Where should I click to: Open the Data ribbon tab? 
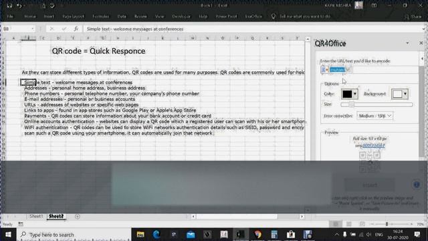122,16
